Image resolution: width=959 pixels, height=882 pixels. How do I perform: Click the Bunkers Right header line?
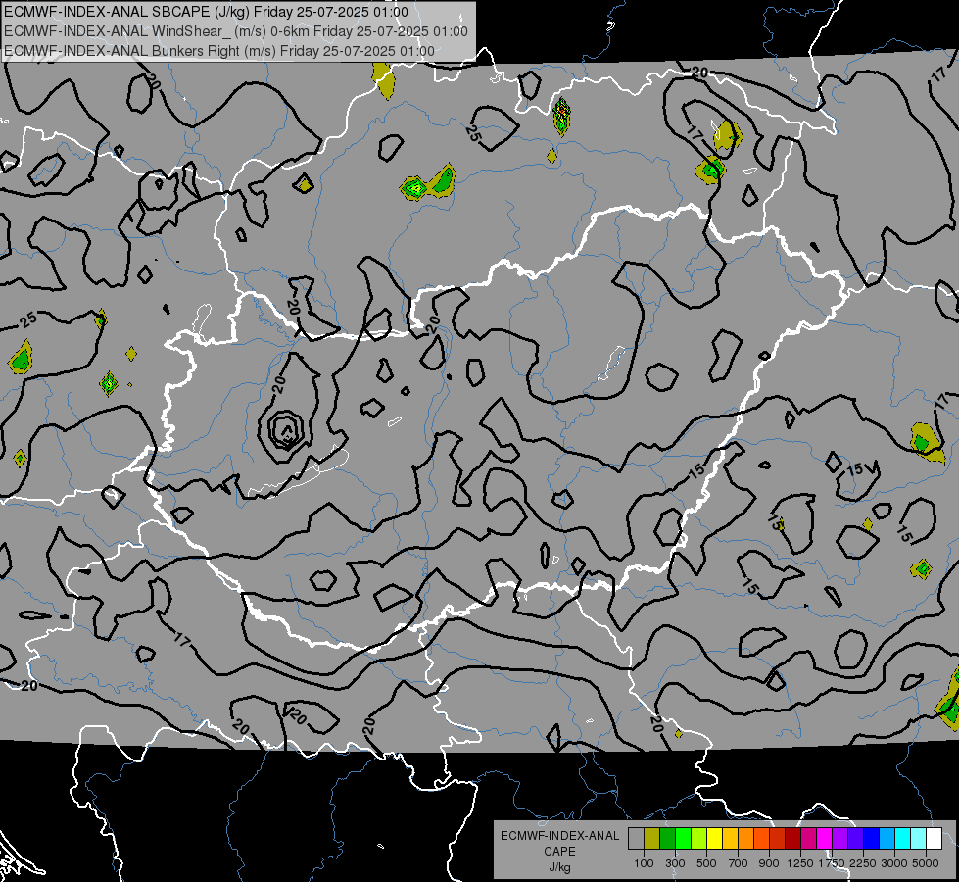click(219, 51)
